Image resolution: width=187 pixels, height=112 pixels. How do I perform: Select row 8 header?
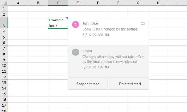4,54
